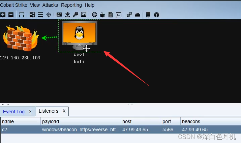The height and width of the screenshot is (143, 241).
Task: Click the kali hostname label
Action: click(x=79, y=61)
